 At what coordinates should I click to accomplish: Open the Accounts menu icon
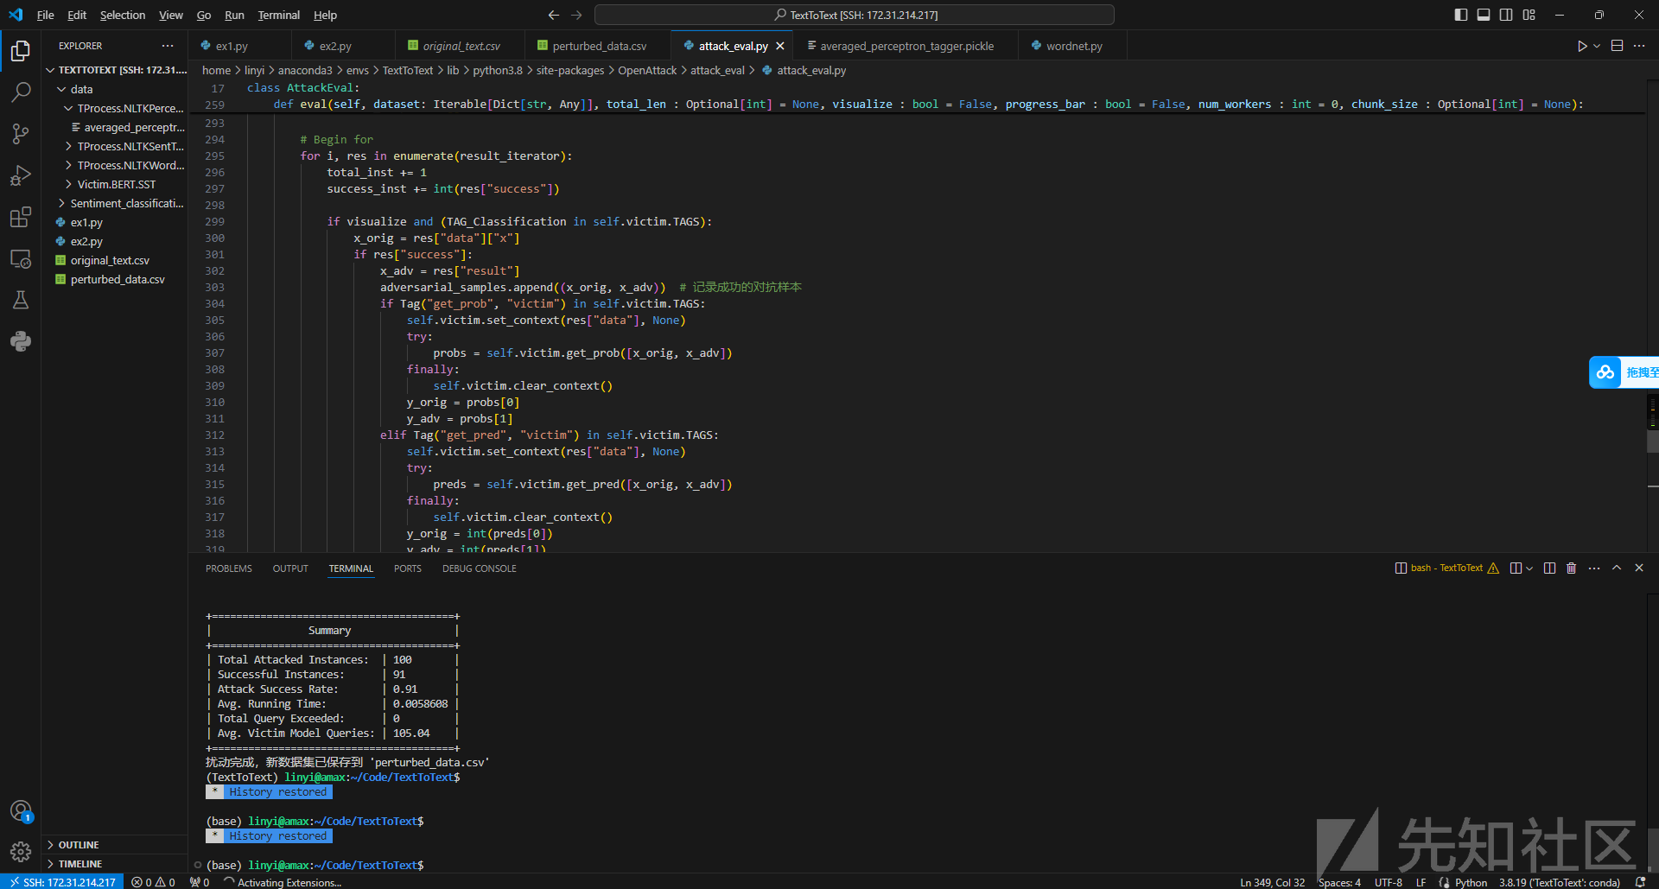pos(21,811)
